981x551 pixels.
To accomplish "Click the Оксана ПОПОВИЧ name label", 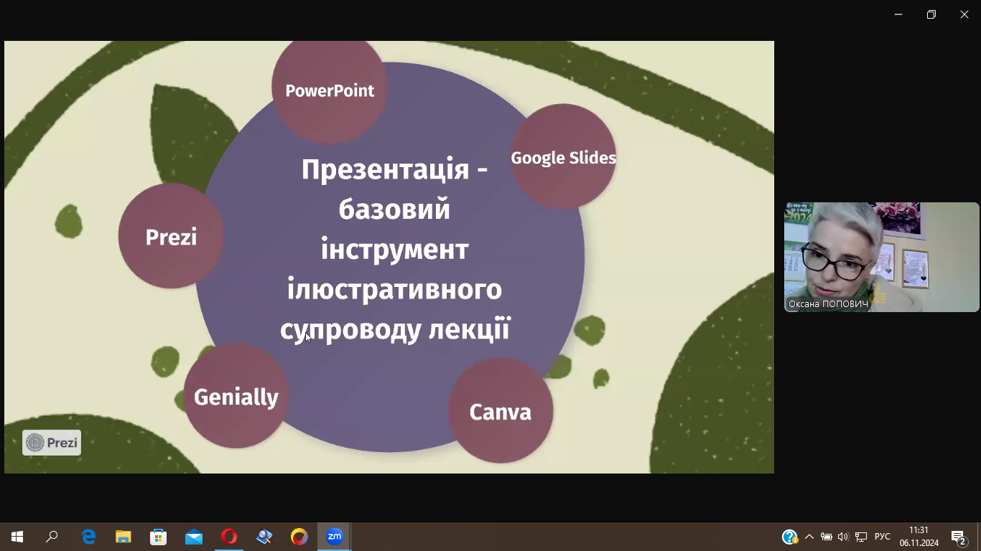I will (x=828, y=304).
